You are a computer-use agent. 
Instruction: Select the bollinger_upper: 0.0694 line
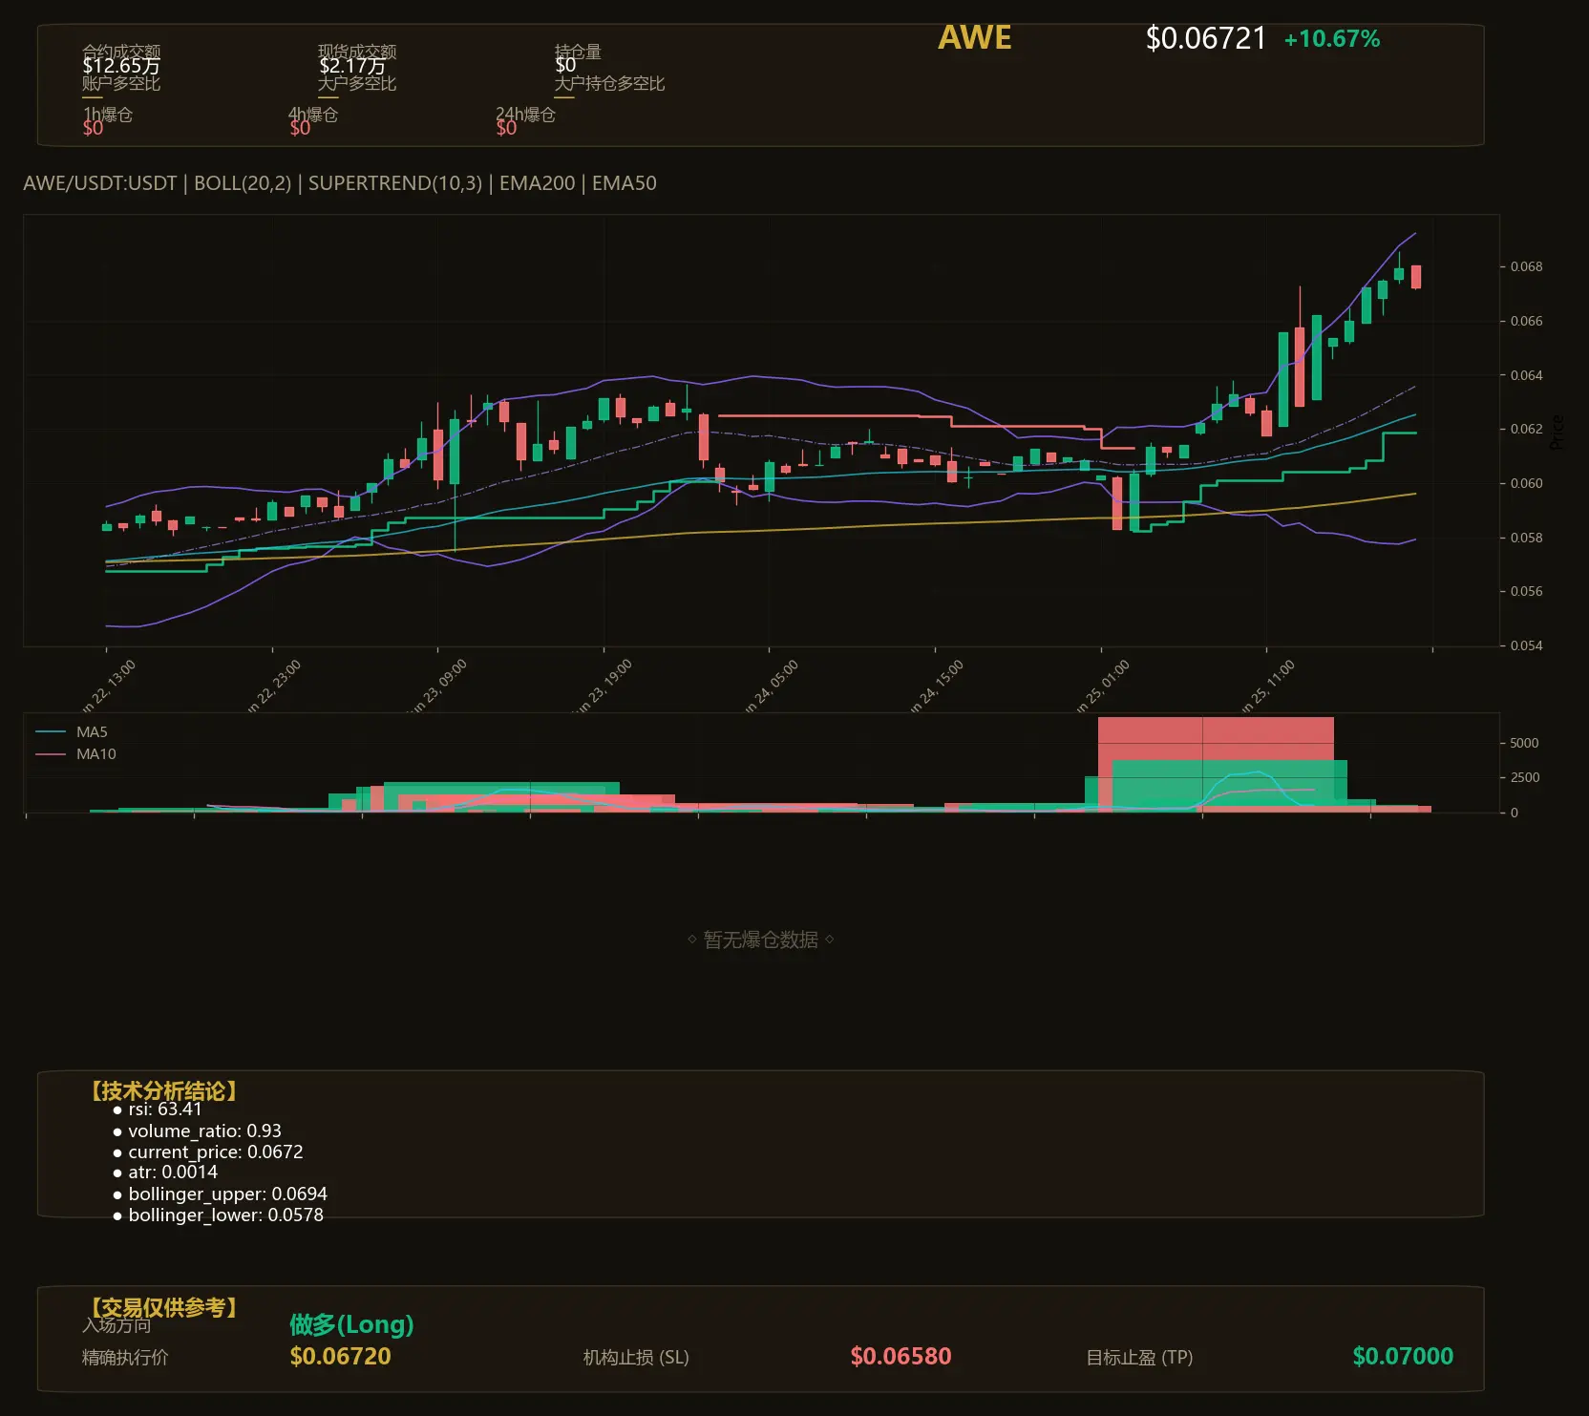(227, 1194)
